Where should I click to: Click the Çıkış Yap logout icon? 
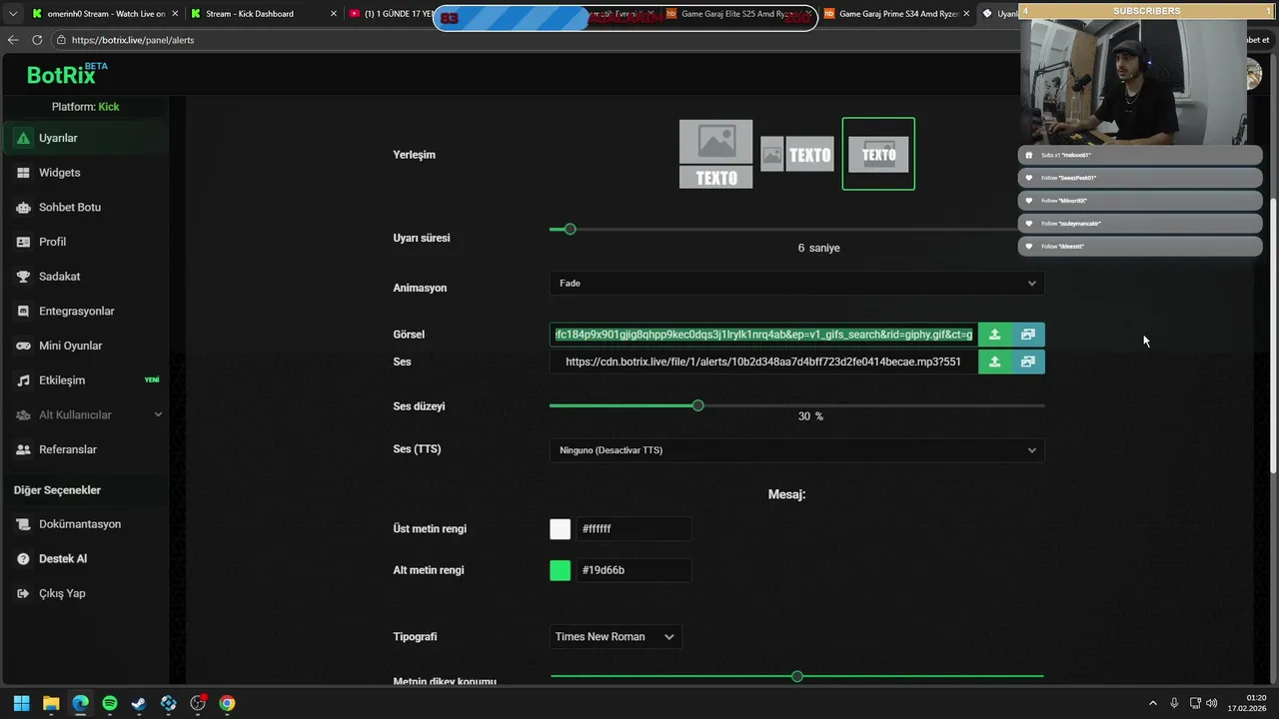23,593
